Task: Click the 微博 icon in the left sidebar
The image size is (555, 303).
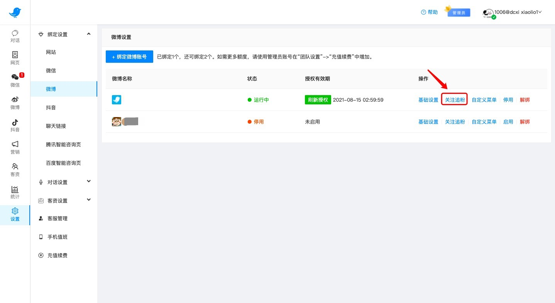Action: pos(15,102)
